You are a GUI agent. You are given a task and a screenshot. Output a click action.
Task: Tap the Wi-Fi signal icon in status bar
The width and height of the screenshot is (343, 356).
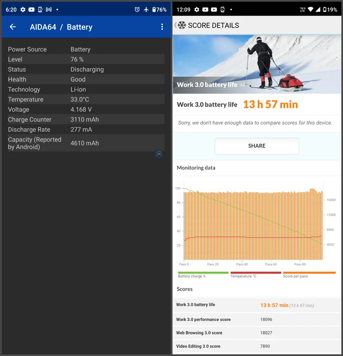click(311, 9)
